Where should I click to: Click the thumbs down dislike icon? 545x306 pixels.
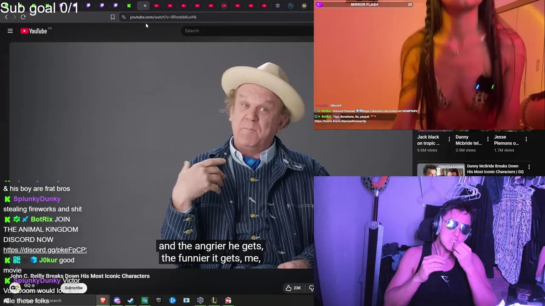coord(311,288)
